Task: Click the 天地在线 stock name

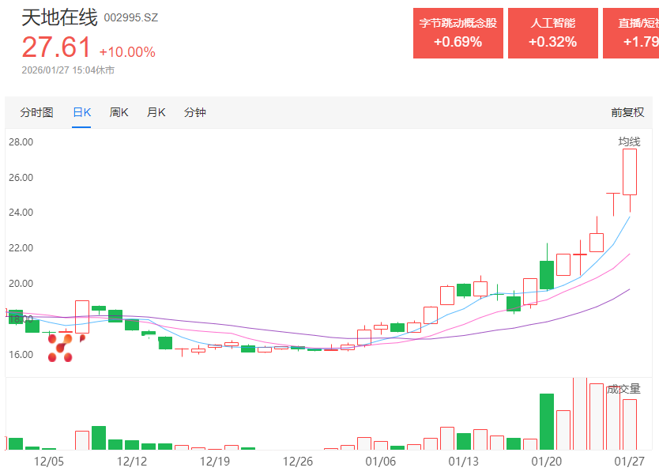Action: coord(59,17)
